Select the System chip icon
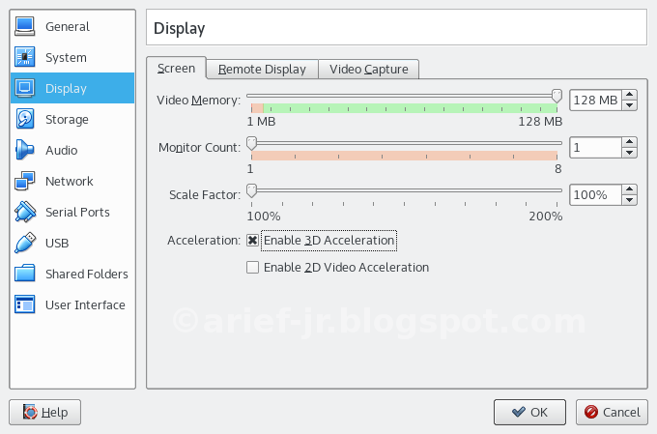The width and height of the screenshot is (657, 434). [x=26, y=57]
